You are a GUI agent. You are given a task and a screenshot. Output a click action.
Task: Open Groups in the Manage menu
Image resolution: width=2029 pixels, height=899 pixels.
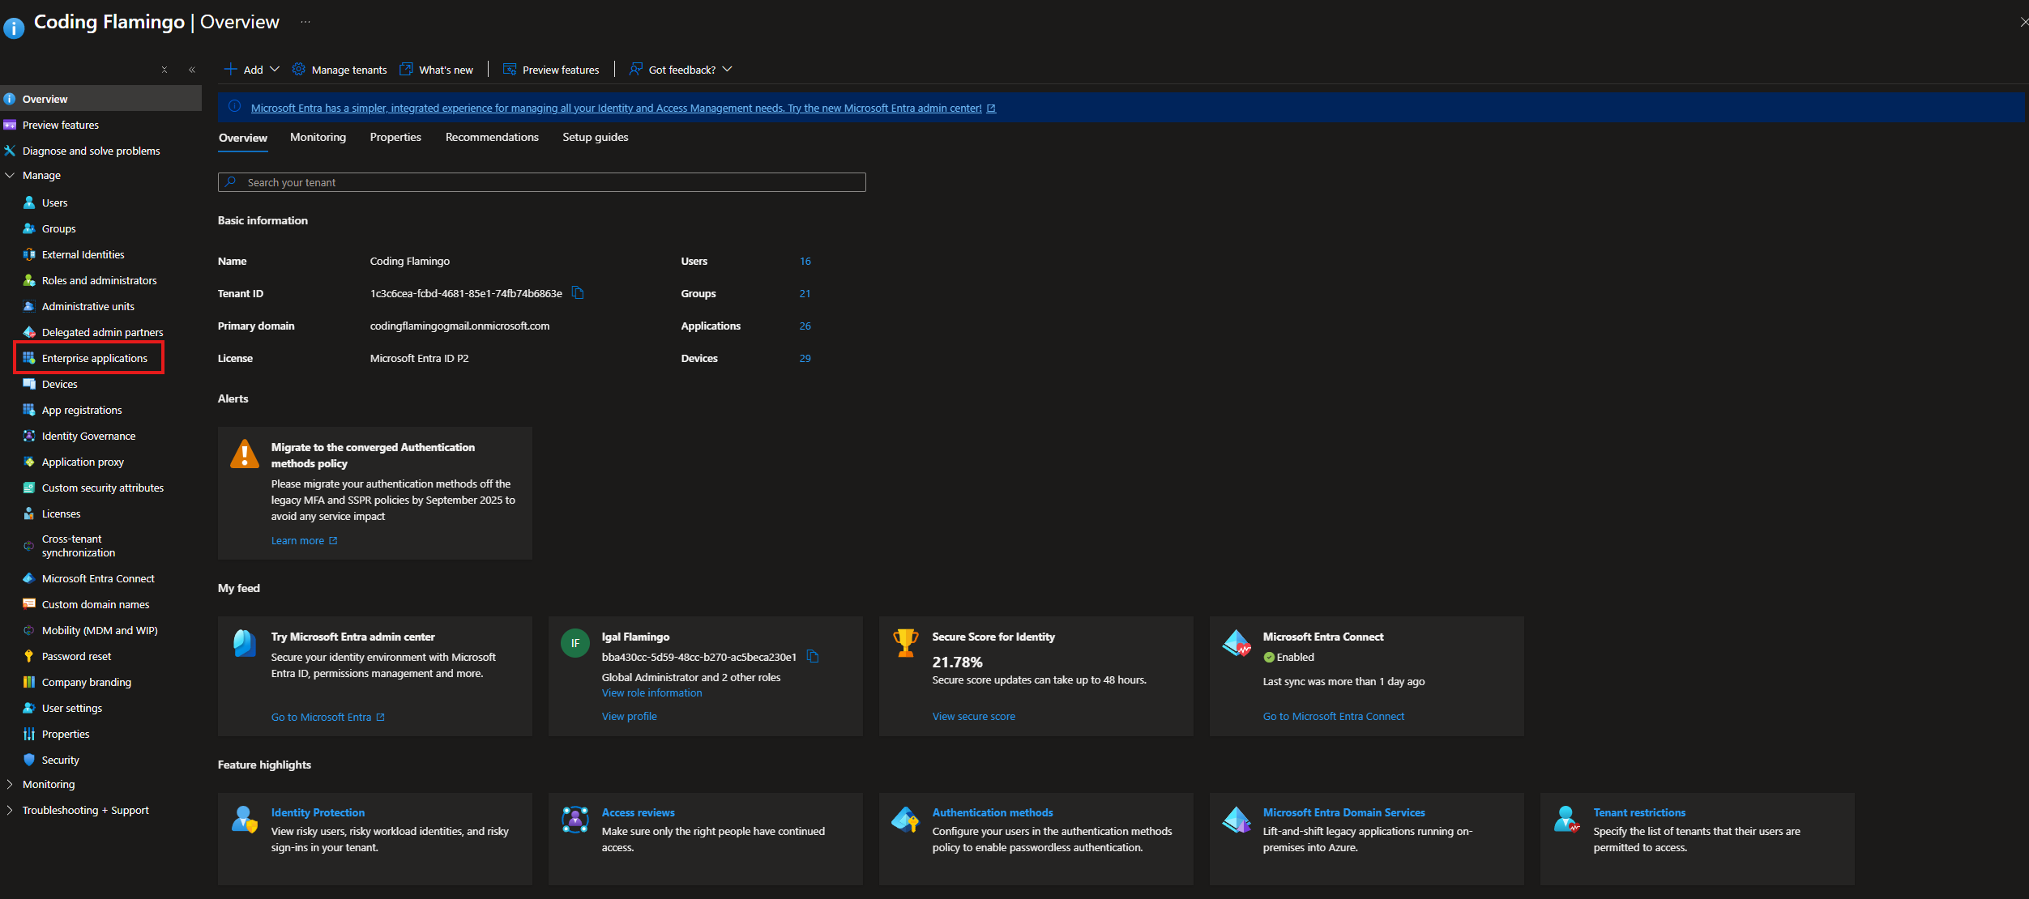[x=58, y=228]
